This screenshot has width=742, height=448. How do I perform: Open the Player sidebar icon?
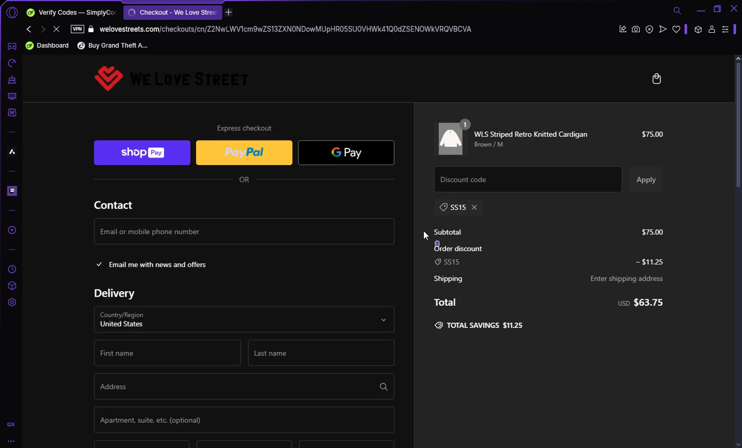click(12, 230)
